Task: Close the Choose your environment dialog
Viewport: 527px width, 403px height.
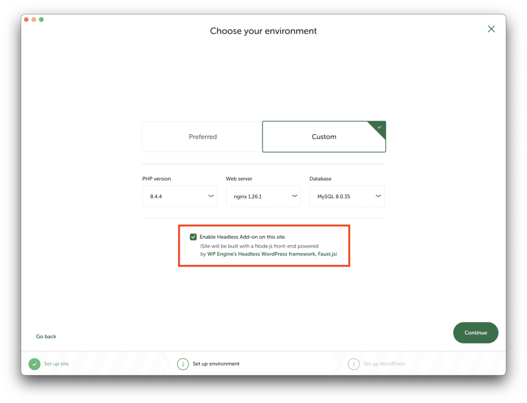Action: 491,29
